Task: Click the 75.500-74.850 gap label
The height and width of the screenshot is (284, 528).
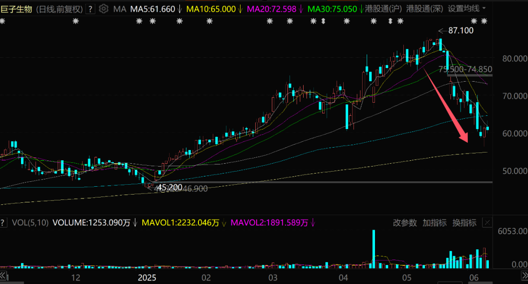Action: coord(465,69)
